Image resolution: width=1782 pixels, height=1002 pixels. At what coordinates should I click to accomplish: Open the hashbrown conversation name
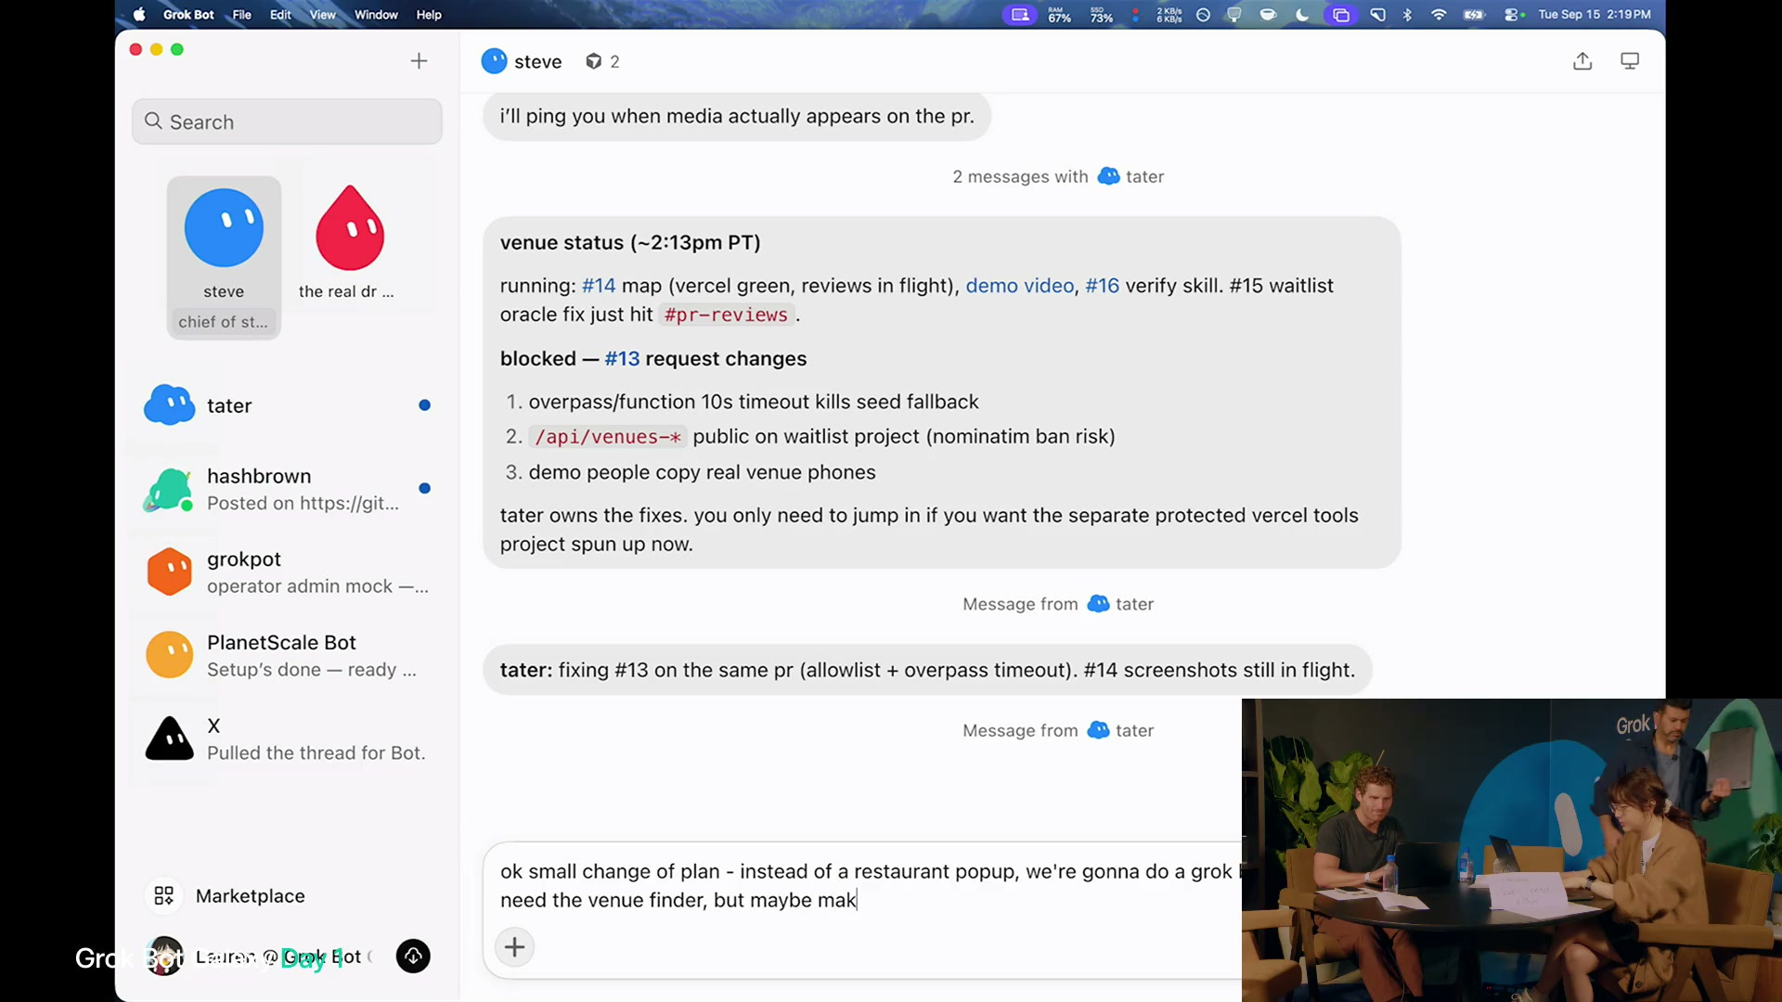259,476
